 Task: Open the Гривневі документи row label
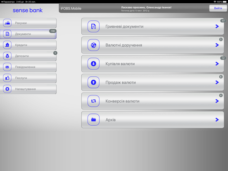coord(124,26)
